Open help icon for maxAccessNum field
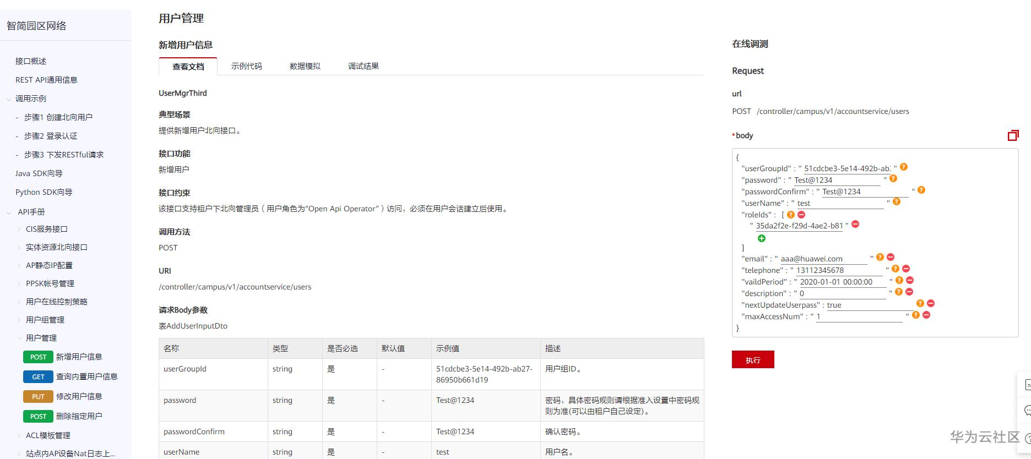The width and height of the screenshot is (1031, 459). [x=916, y=315]
